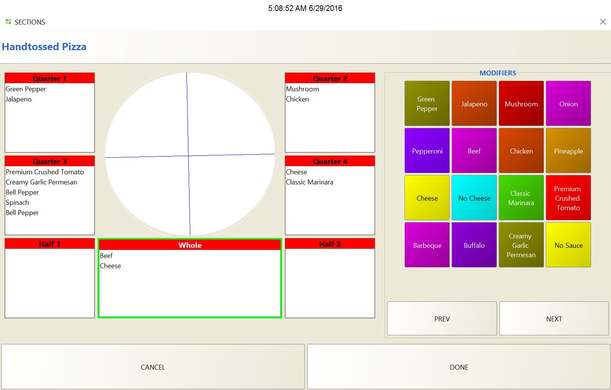Activate the Quarter 3 section
Screen dimensions: 611x390
pyautogui.click(x=50, y=161)
